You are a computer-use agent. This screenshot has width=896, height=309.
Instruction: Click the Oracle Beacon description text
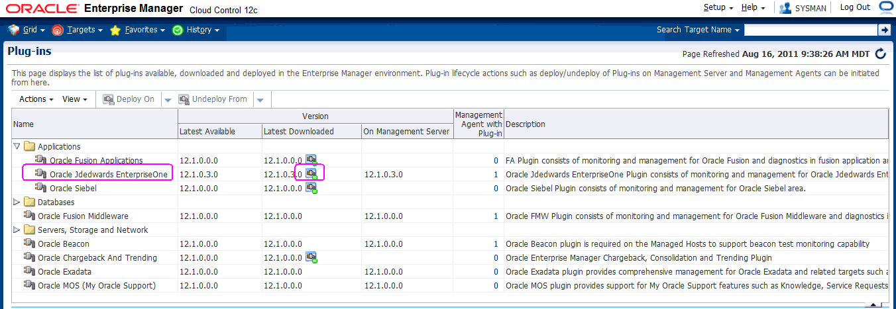click(x=687, y=243)
